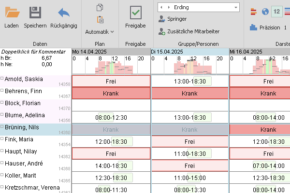The height and width of the screenshot is (193, 290).
Task: Expand the Automatik dropdown
Action: pyautogui.click(x=100, y=31)
